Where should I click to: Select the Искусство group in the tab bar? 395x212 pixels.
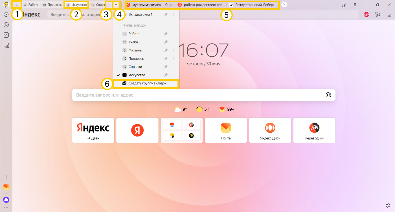[x=76, y=5]
